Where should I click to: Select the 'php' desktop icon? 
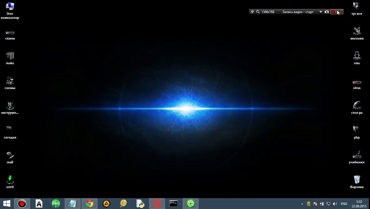pos(357,133)
